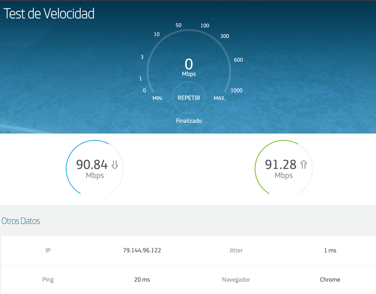Click the download arrow icon beside 90.84
Screen dimensions: 376x294
115,164
